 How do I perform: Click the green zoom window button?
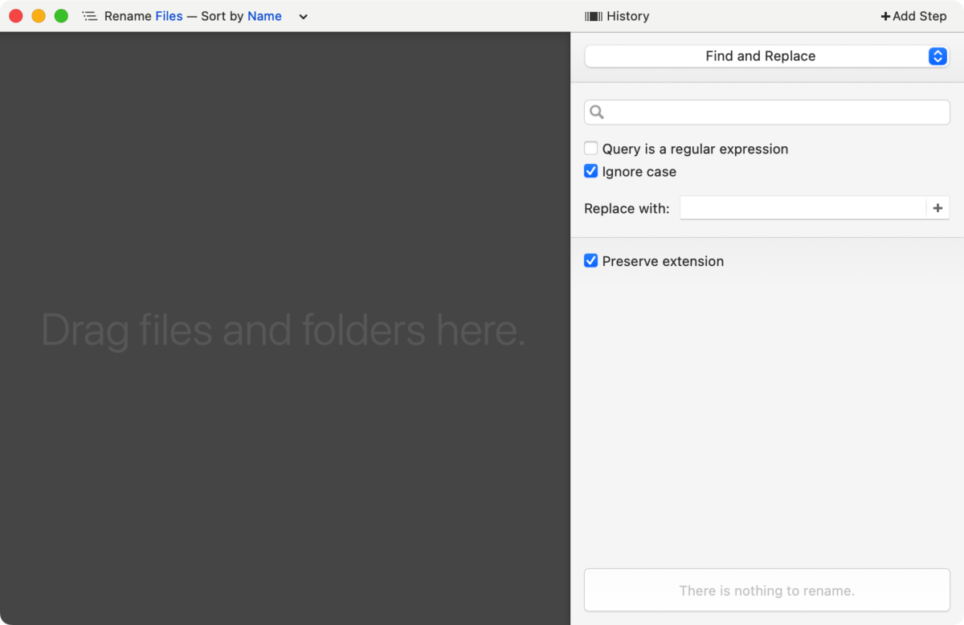pyautogui.click(x=61, y=16)
